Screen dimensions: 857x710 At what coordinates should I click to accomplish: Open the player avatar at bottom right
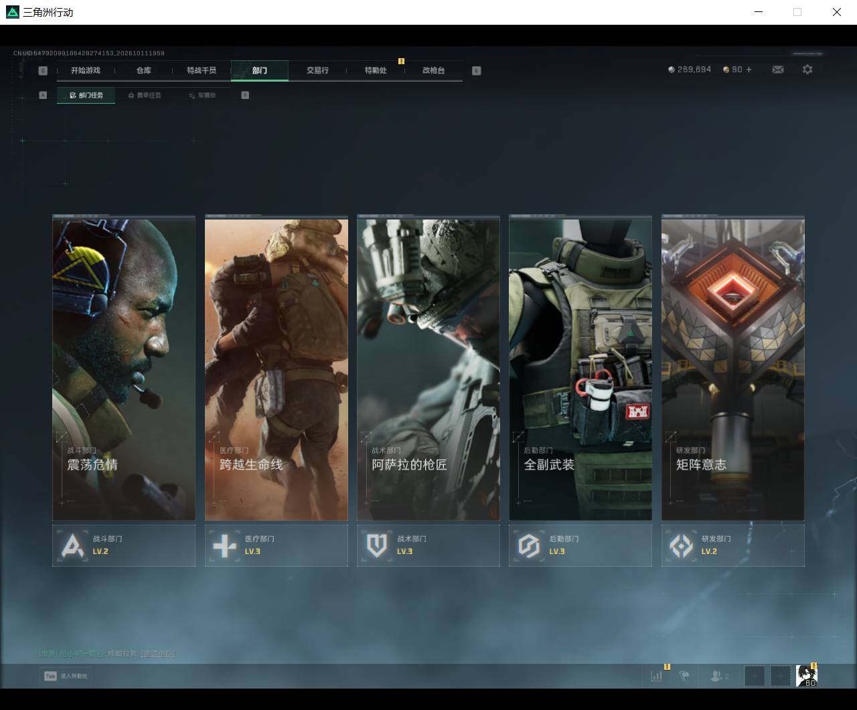(807, 676)
